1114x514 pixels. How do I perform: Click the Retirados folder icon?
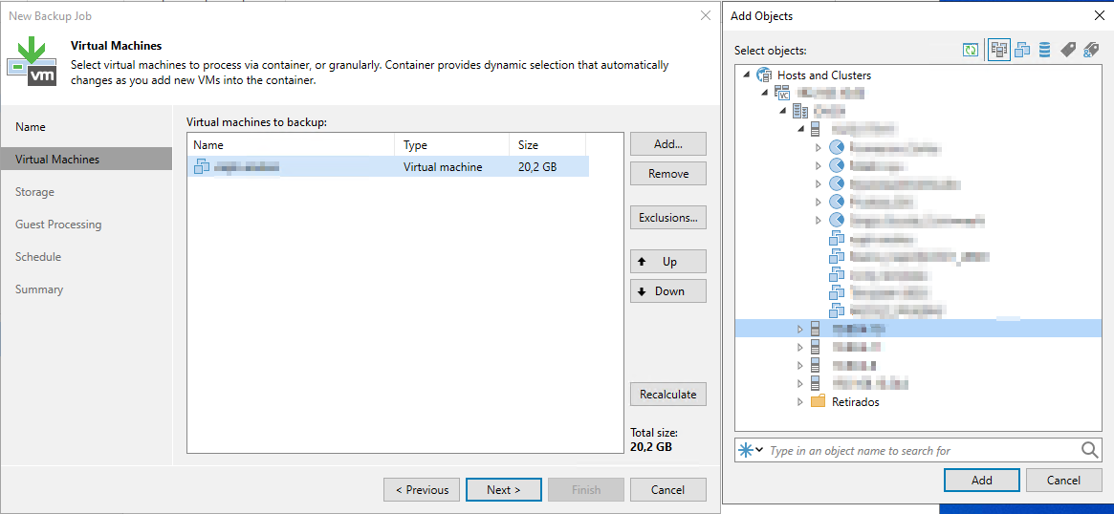pos(818,402)
